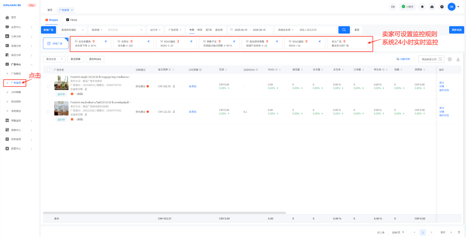Screen dimensions: 466x237
Task: Select the 近7天 date range tab
Action: pyautogui.click(x=209, y=30)
